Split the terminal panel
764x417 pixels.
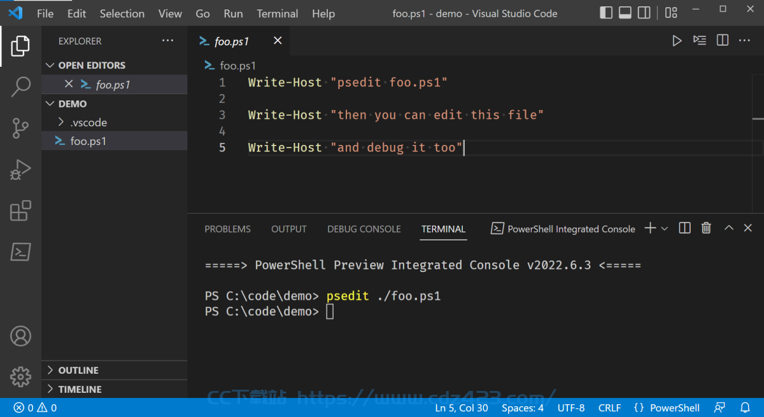684,228
